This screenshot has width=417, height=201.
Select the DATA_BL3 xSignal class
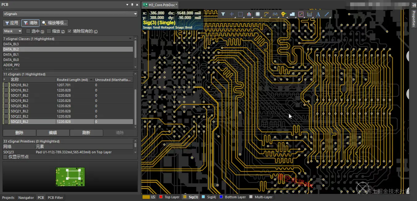coord(68,44)
